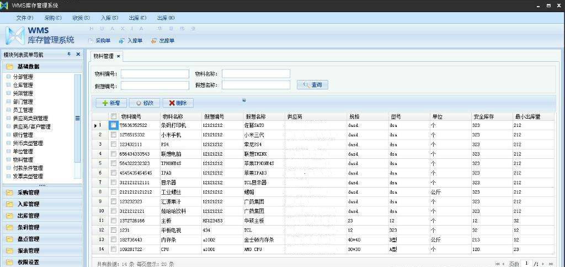Check the row for IPAD
The image size is (565, 267).
click(x=114, y=173)
